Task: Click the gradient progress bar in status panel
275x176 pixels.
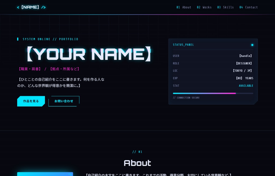Action: (213, 93)
